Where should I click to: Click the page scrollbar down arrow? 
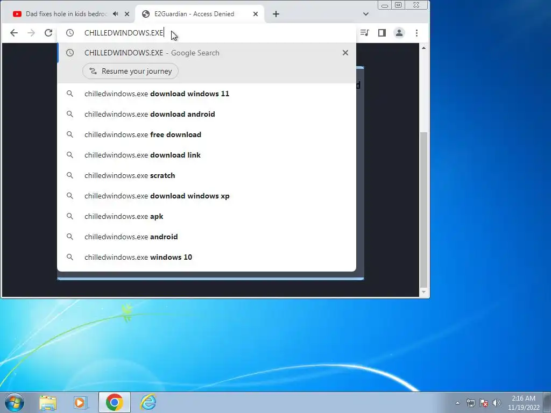coord(424,292)
